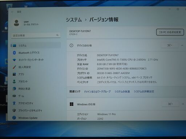
Task: Select the システムの種類 64 ビット value text
Action: tap(125, 77)
